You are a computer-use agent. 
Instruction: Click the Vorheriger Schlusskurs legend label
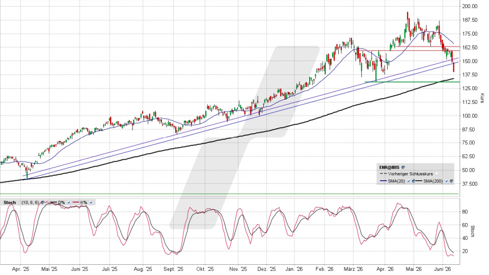[x=411, y=174]
